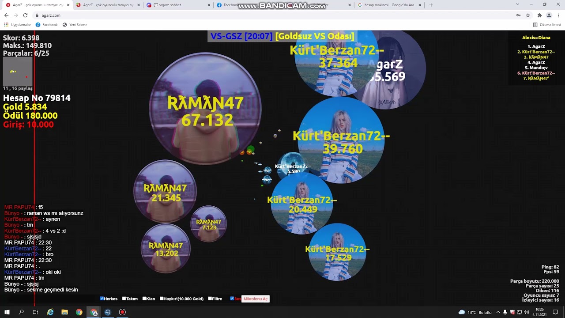Open Windows taskbar search
The image size is (565, 318).
coord(21,312)
